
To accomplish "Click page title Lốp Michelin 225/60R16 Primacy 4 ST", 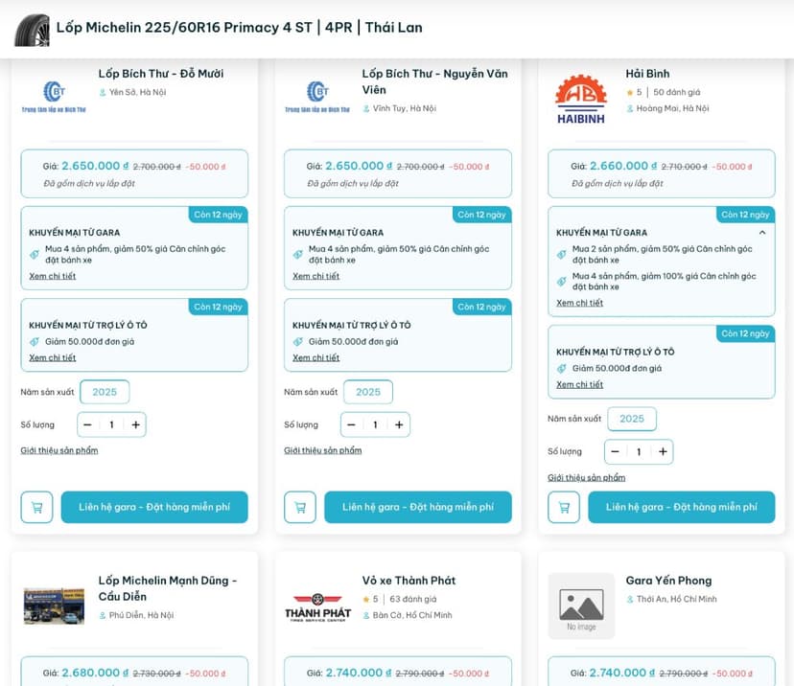I will pos(239,28).
